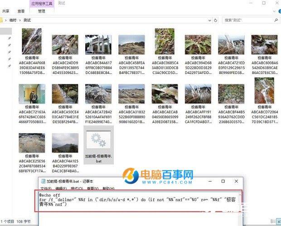Open the 编辑(E) menu in Notepad
Screen dimensions: 281x226
tap(61, 188)
